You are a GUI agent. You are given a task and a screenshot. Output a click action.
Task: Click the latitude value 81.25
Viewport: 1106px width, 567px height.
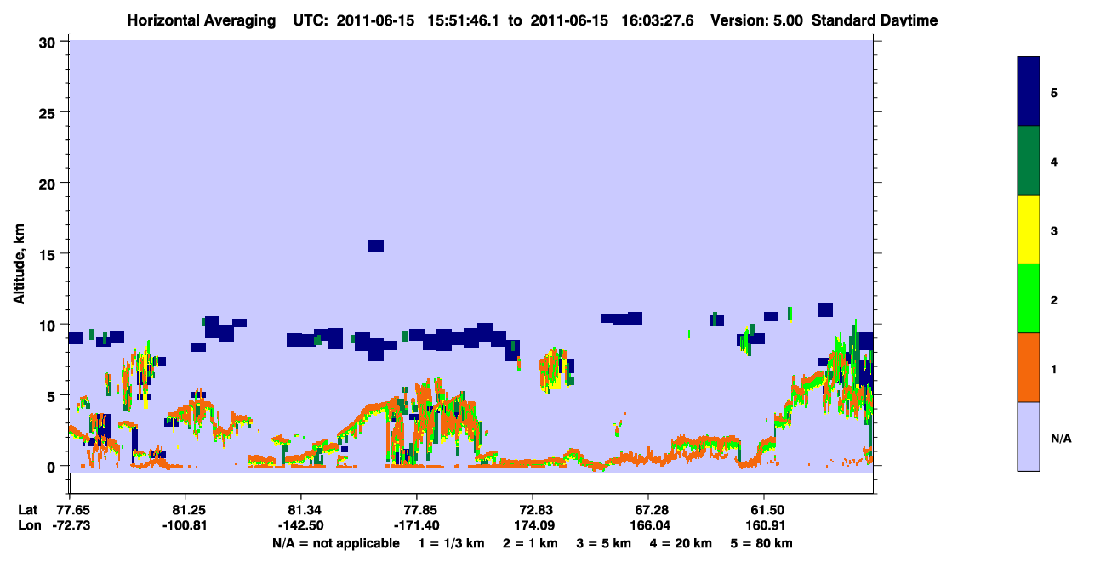click(185, 509)
